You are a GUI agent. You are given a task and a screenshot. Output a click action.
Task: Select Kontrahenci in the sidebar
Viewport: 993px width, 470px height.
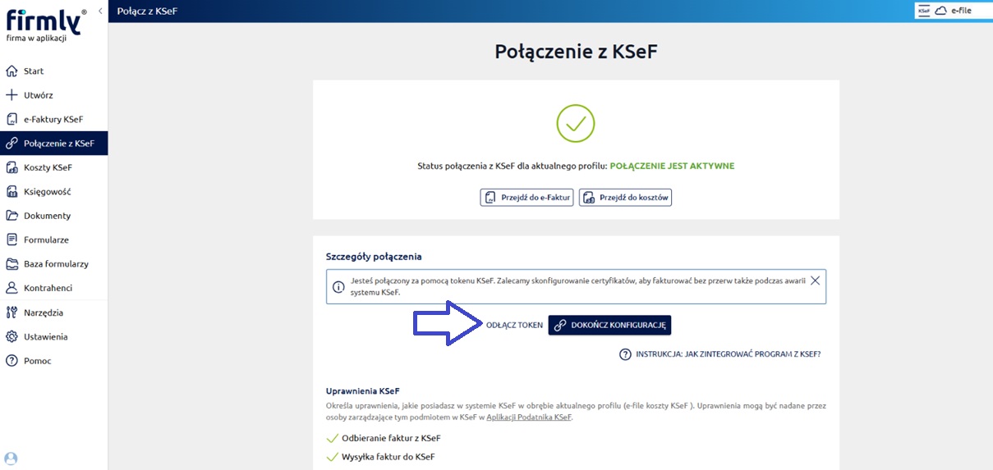48,288
